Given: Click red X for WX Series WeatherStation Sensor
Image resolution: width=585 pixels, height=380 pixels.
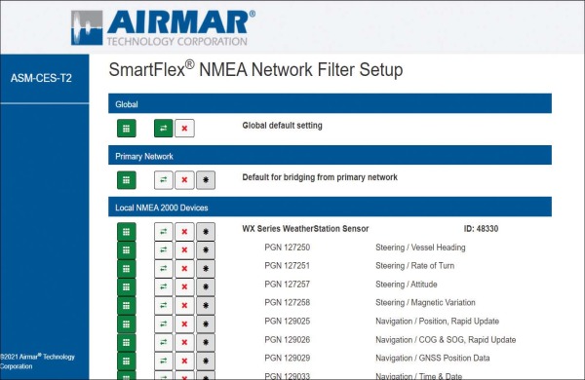Looking at the screenshot, I should point(184,232).
